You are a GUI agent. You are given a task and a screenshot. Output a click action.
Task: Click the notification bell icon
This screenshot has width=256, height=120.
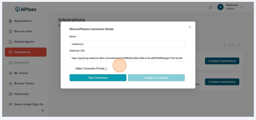[x=210, y=7]
